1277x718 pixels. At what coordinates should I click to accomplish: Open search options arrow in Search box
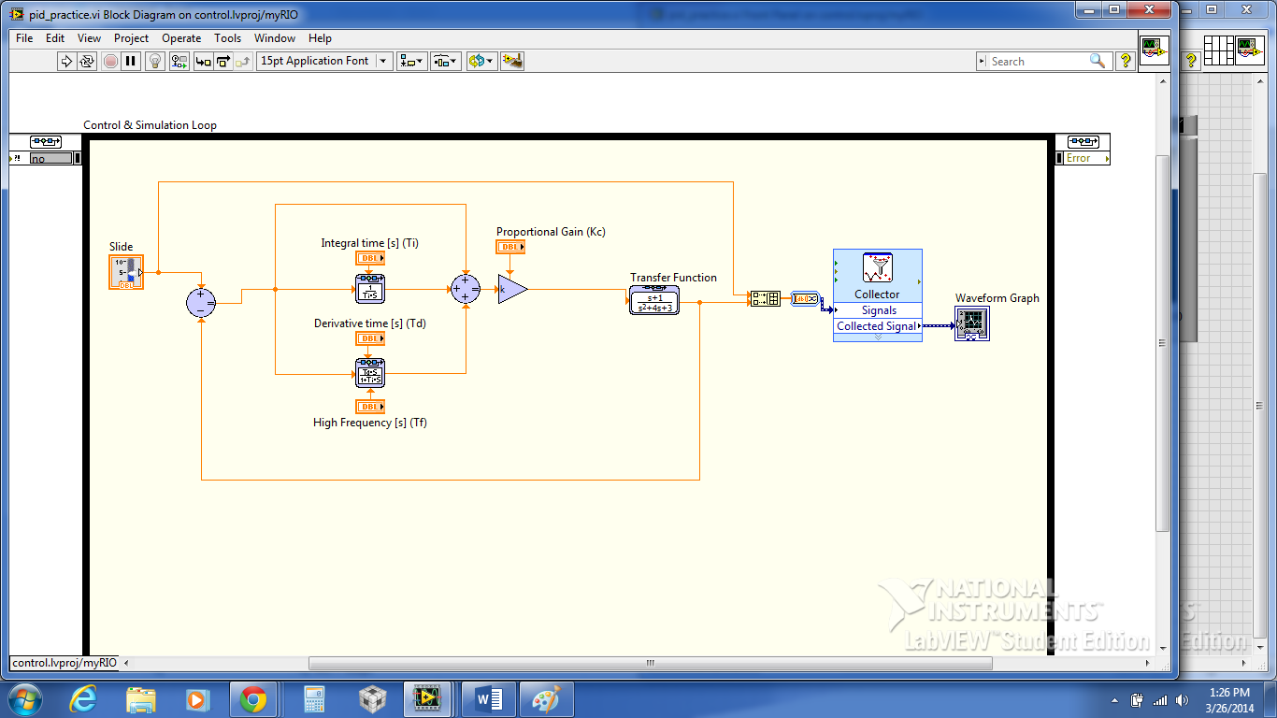pyautogui.click(x=983, y=61)
